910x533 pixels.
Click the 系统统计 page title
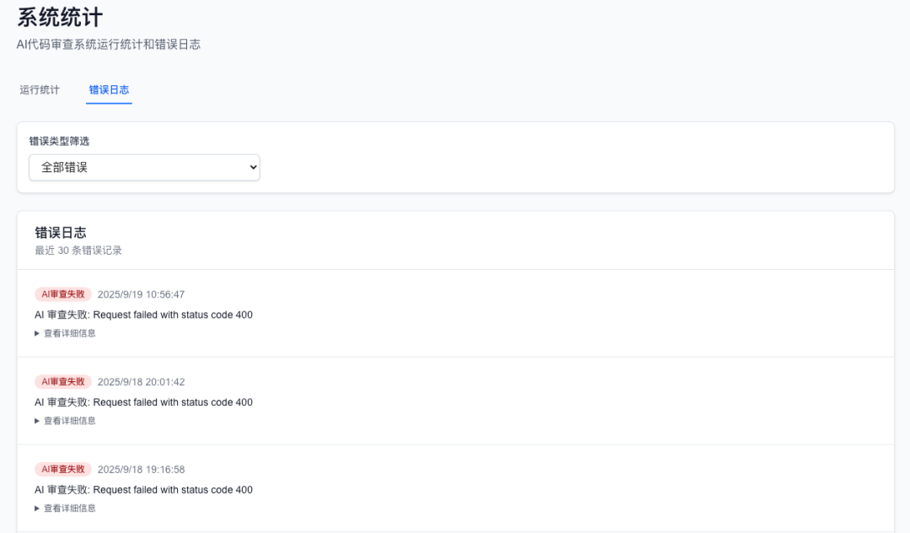pos(60,17)
